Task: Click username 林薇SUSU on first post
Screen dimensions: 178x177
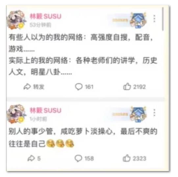Action: coord(45,16)
